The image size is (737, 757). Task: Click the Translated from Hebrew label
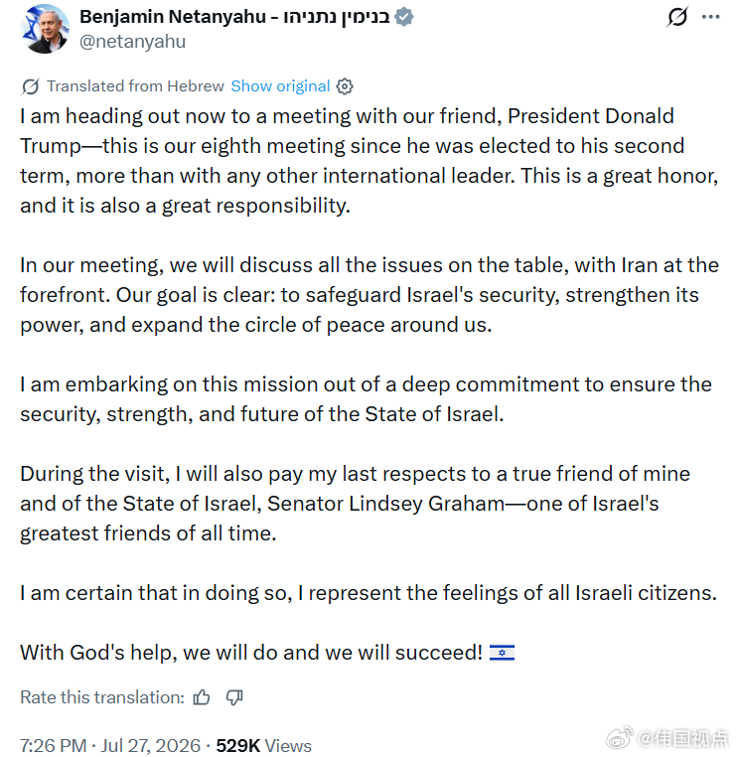[135, 86]
